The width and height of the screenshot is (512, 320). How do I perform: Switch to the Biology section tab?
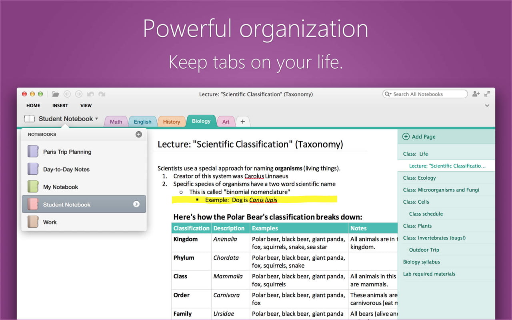(201, 120)
